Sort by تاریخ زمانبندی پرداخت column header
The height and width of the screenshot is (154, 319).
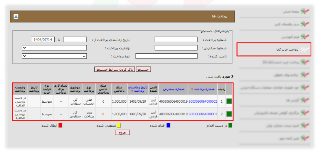tap(138, 89)
